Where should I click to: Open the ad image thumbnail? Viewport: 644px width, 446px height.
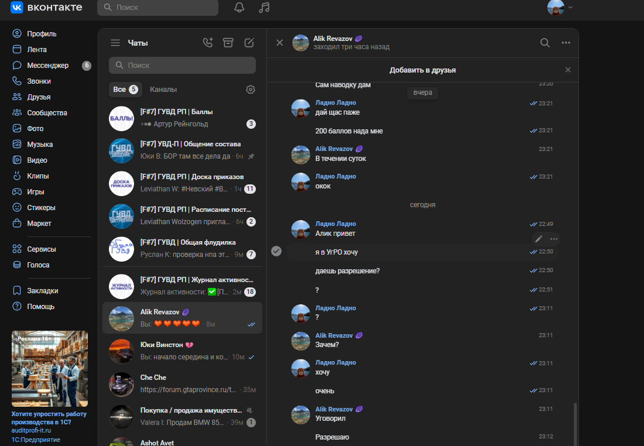coord(50,368)
